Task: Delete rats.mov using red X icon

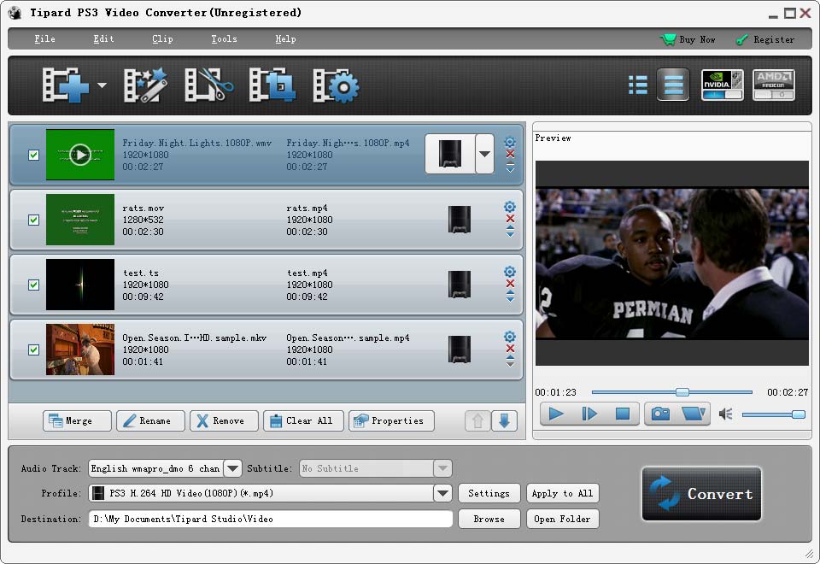Action: pyautogui.click(x=510, y=219)
